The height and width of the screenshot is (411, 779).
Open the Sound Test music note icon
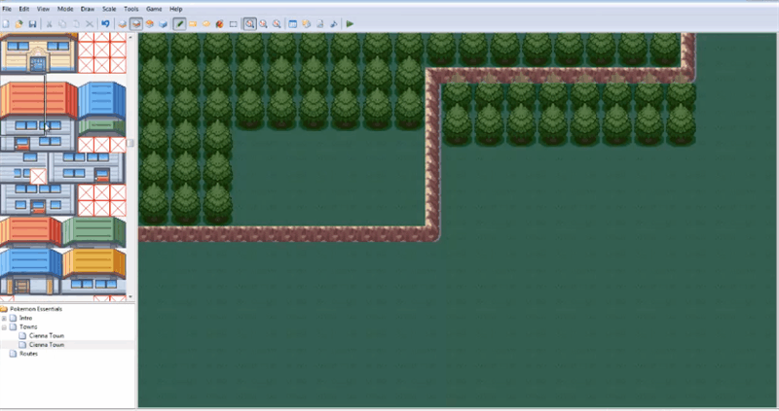pyautogui.click(x=334, y=22)
